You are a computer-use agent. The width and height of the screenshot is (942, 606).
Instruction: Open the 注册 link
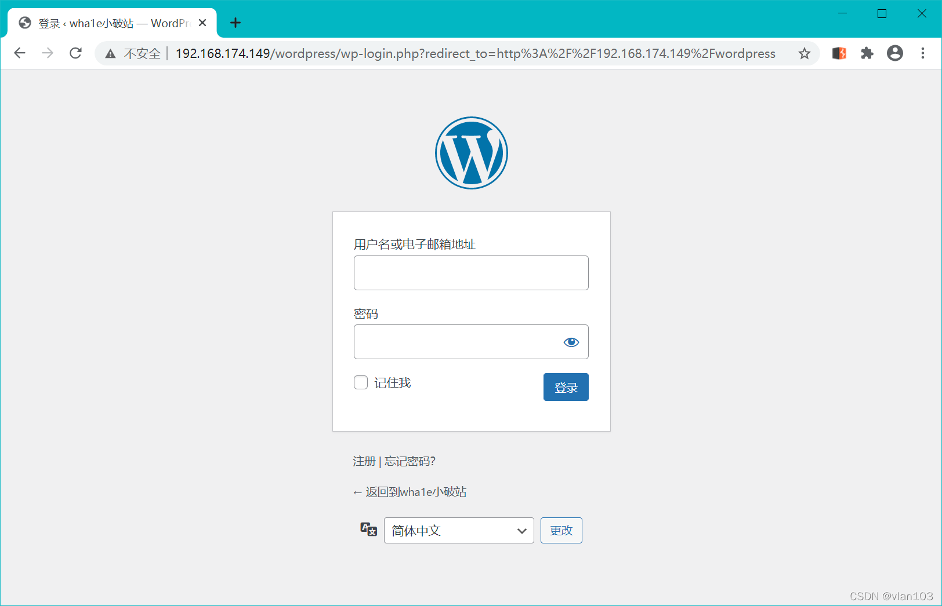[x=364, y=461]
